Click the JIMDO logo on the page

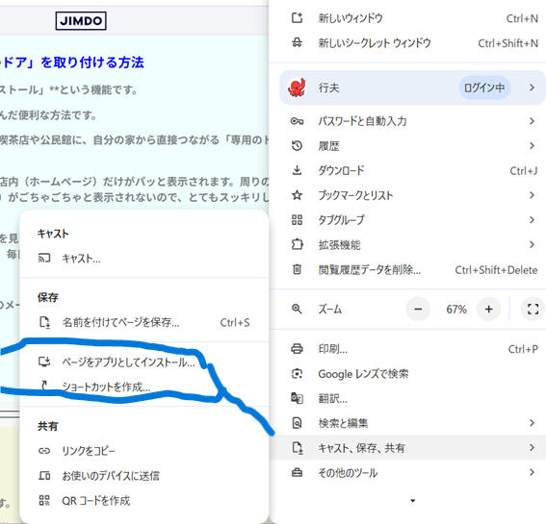click(x=81, y=20)
